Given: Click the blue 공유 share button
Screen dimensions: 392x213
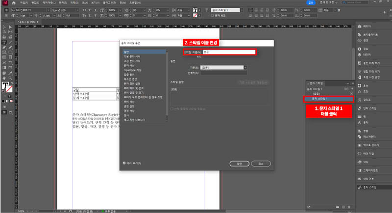Looking at the screenshot, I should tap(311, 2).
